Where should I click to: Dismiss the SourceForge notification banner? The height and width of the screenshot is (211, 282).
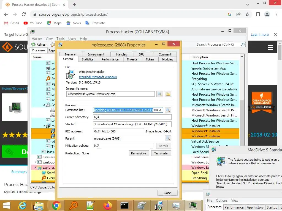[x=275, y=34]
